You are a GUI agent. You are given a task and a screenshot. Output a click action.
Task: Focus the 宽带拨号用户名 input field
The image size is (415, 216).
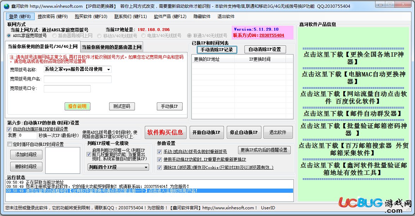click(78, 79)
